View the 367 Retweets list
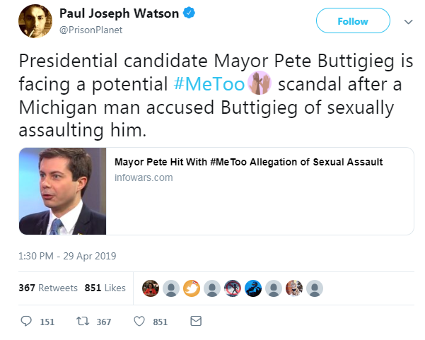Screen dimensions: 425x340 click(x=49, y=288)
